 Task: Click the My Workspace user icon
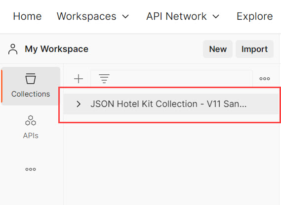point(13,49)
